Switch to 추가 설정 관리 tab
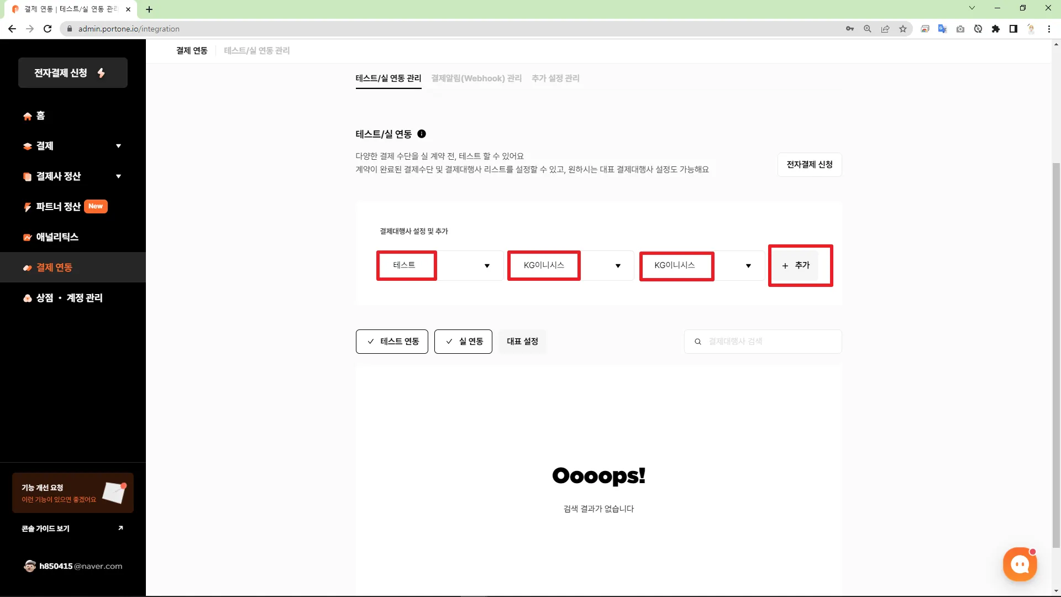Screen dimensions: 1061x597 coord(555,78)
